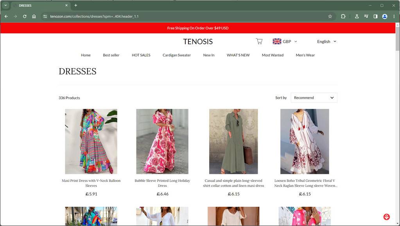The width and height of the screenshot is (400, 226).
Task: Reload the page
Action: pos(24,16)
